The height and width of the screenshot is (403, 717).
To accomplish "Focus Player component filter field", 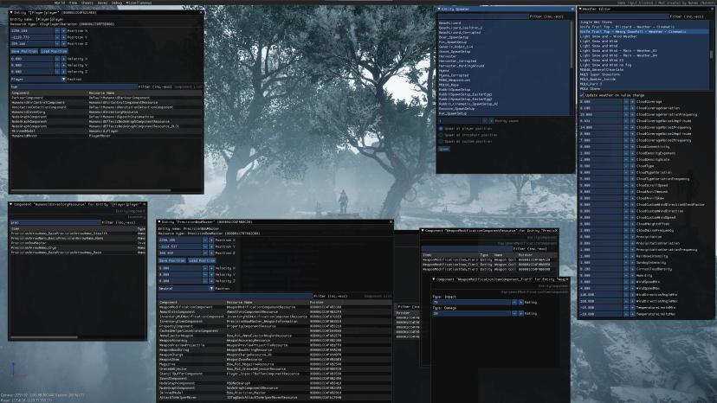I will point(74,86).
